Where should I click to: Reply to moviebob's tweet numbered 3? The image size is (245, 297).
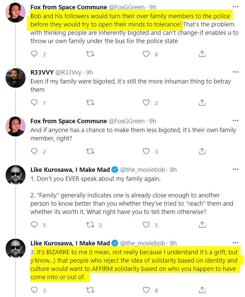[x=34, y=290]
